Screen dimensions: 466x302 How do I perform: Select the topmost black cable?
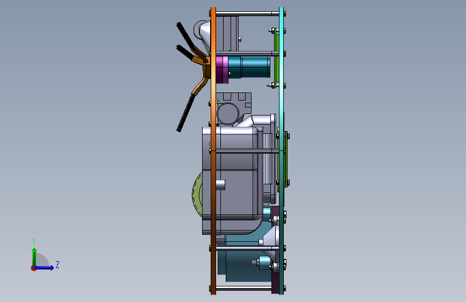[186, 36]
